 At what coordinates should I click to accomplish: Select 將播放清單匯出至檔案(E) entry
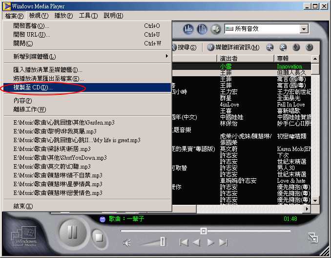[x=87, y=79]
